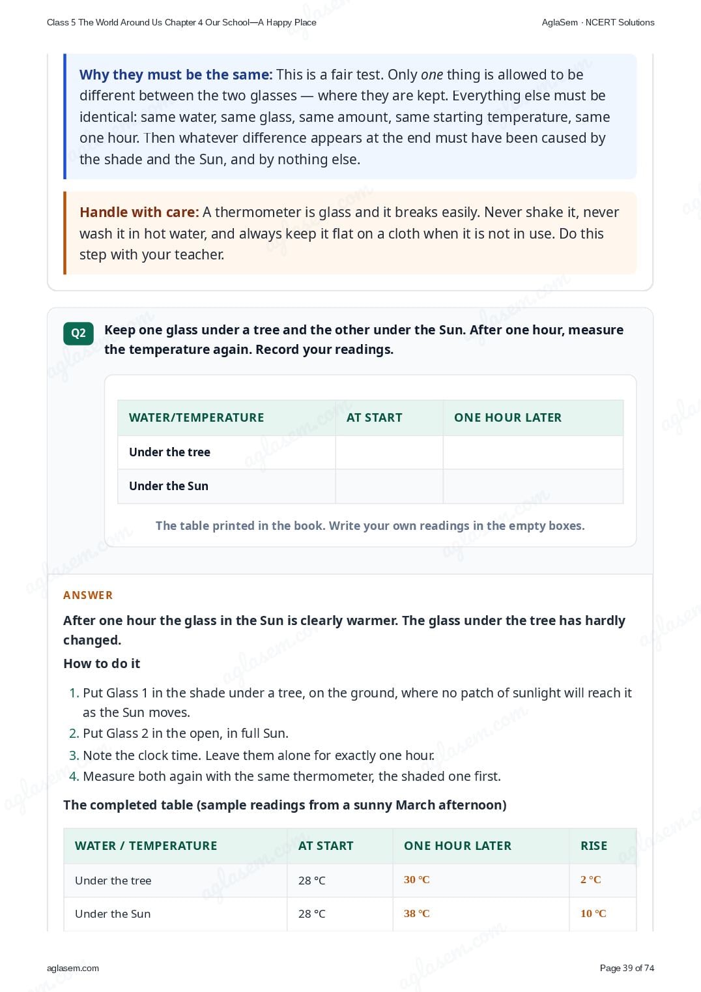Click the 'Why they must be the same' heading

pyautogui.click(x=176, y=75)
